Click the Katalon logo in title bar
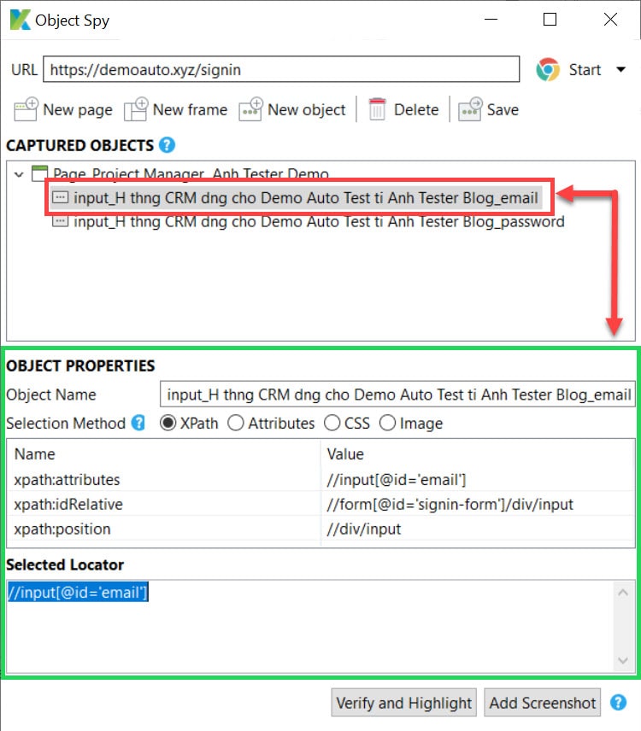The width and height of the screenshot is (641, 731). tap(20, 20)
